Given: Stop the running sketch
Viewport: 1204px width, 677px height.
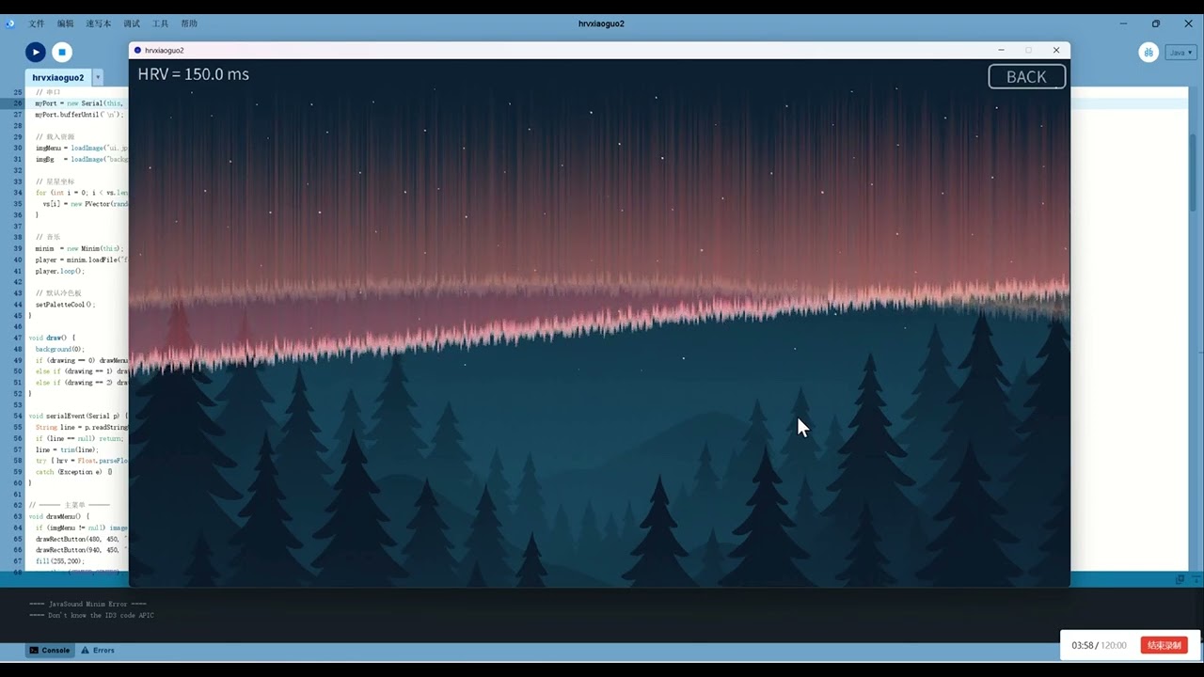Looking at the screenshot, I should 61,53.
